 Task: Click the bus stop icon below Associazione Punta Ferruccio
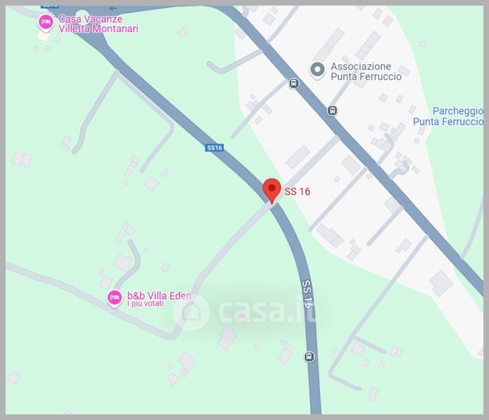point(332,111)
